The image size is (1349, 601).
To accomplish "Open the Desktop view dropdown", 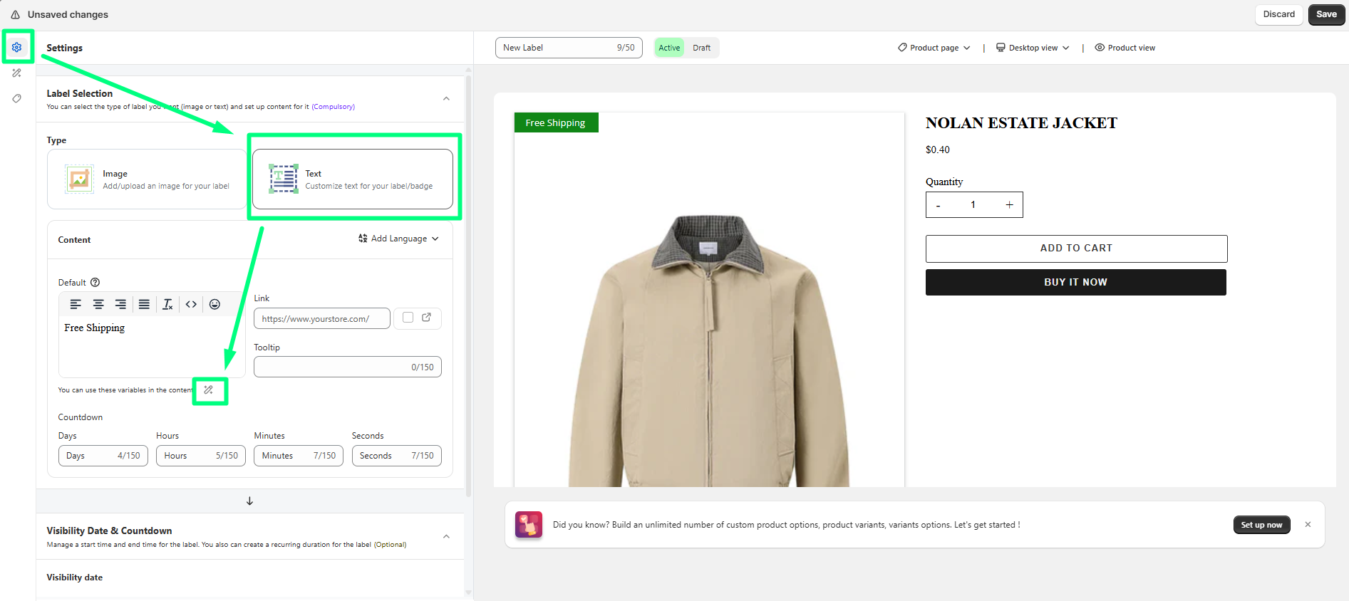I will (1033, 48).
